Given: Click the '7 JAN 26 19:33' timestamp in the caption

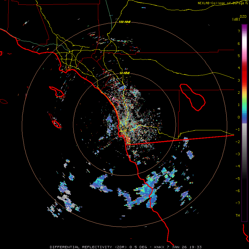Looking at the screenshot, I should 184,247.
